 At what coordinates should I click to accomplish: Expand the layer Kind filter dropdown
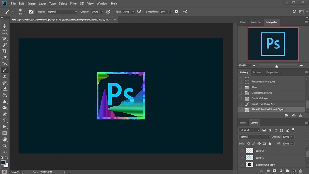click(249, 130)
